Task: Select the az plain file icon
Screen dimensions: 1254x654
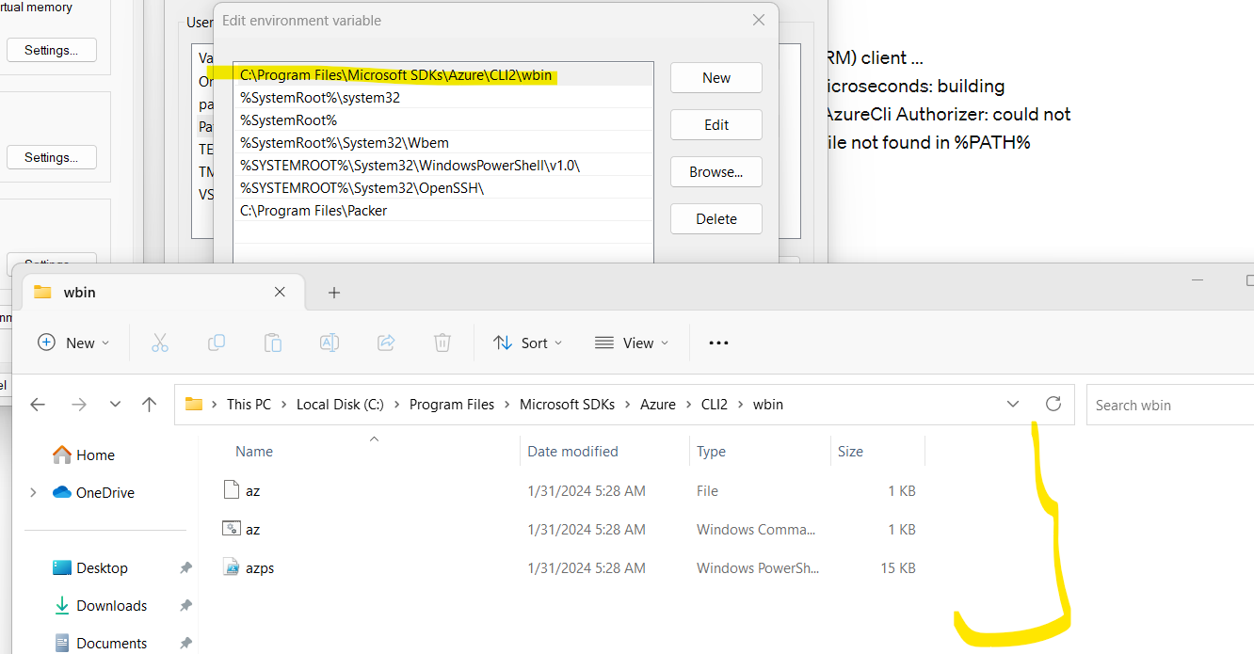Action: pos(232,490)
